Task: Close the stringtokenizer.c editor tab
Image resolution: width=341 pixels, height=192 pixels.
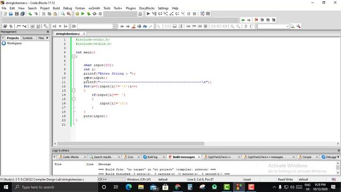Action: tap(84, 34)
